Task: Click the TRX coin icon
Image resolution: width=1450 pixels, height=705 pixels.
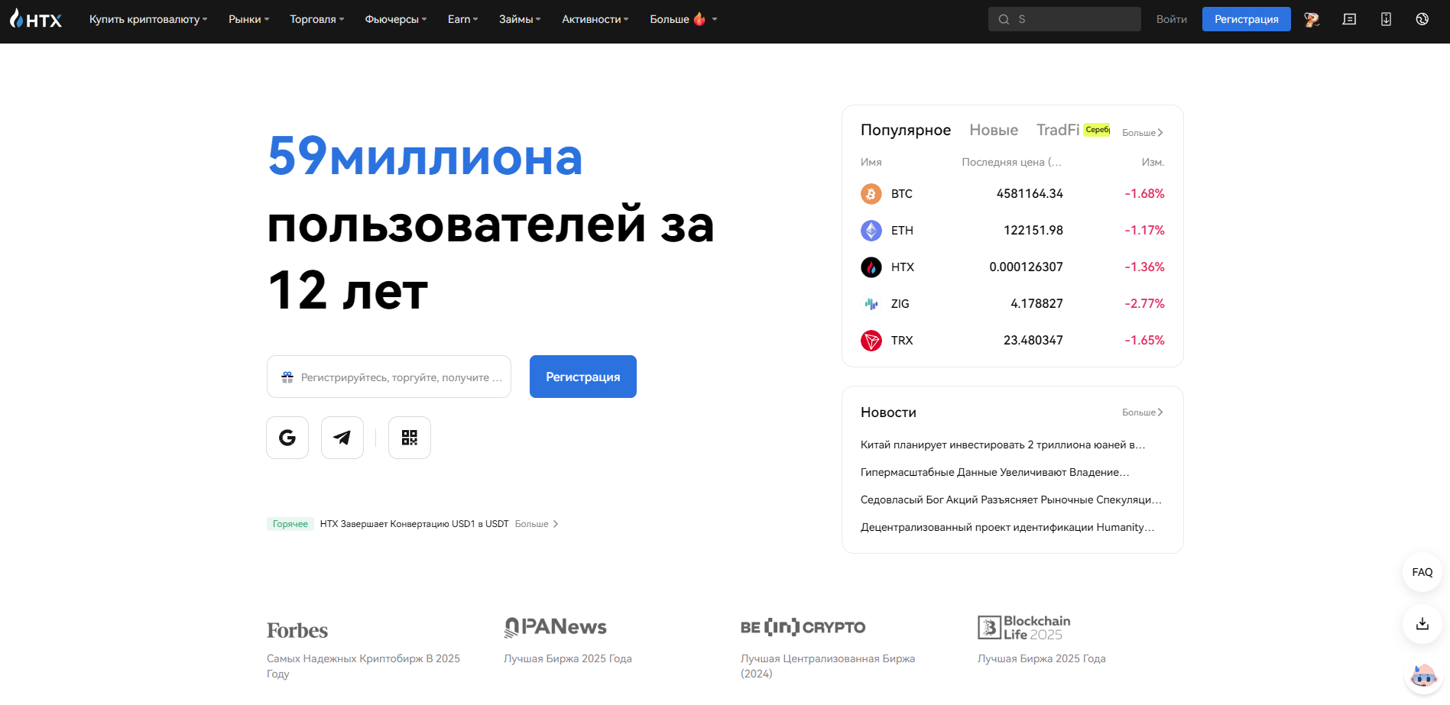Action: (x=871, y=341)
